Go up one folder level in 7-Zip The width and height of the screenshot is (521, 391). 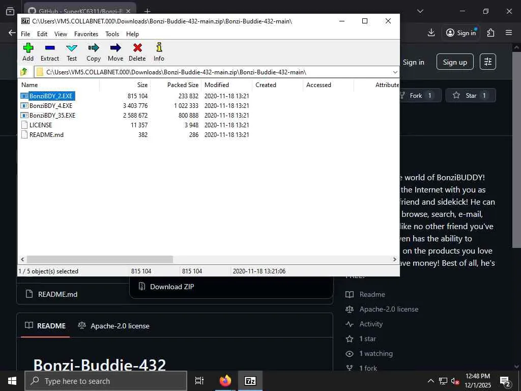click(x=24, y=72)
